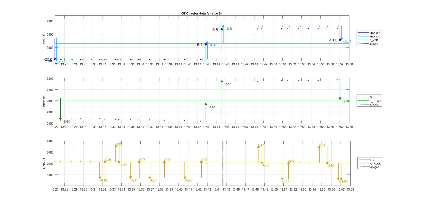Click the "-605" roll data label

266,166
